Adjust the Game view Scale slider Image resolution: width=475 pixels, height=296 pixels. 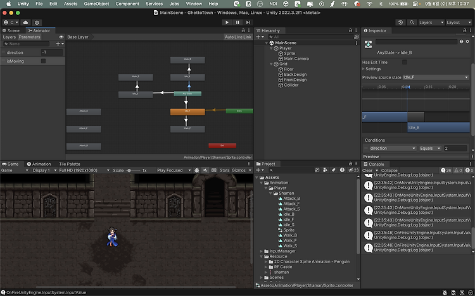(133, 170)
